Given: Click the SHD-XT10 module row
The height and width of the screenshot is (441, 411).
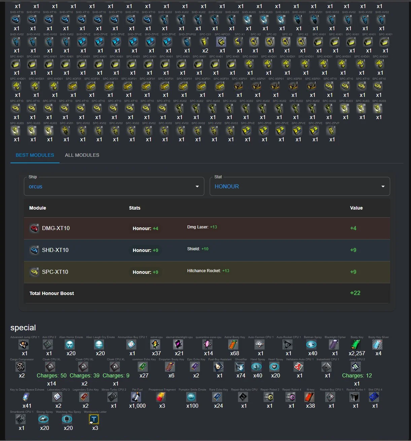Looking at the screenshot, I should coord(207,250).
